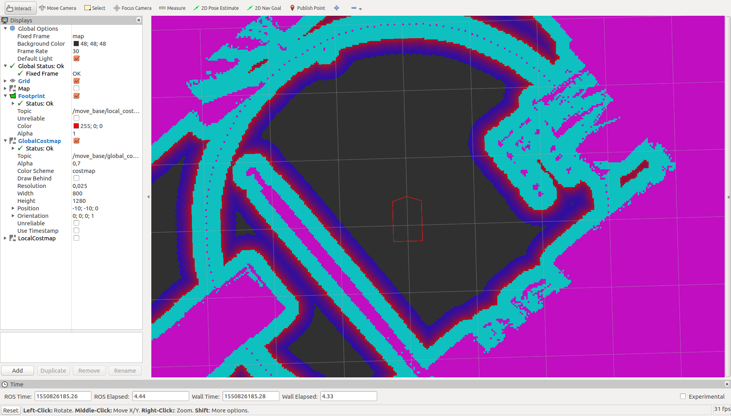The width and height of the screenshot is (731, 416).
Task: Click the Global Status checkmark icon
Action: click(x=13, y=66)
